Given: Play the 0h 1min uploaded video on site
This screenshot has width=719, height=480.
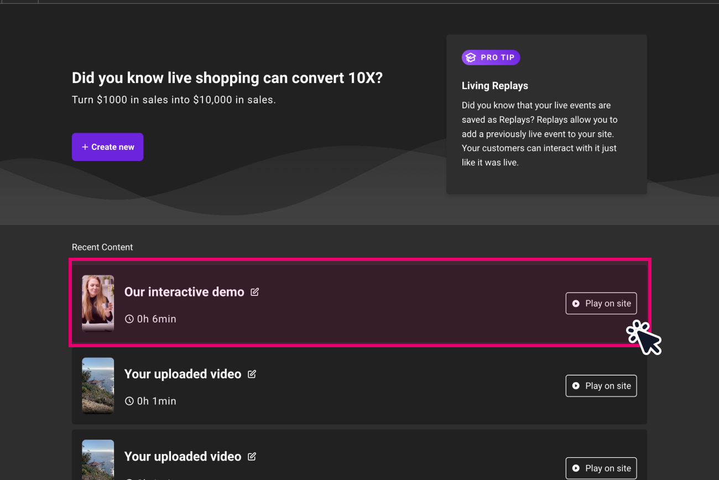Looking at the screenshot, I should pyautogui.click(x=601, y=386).
